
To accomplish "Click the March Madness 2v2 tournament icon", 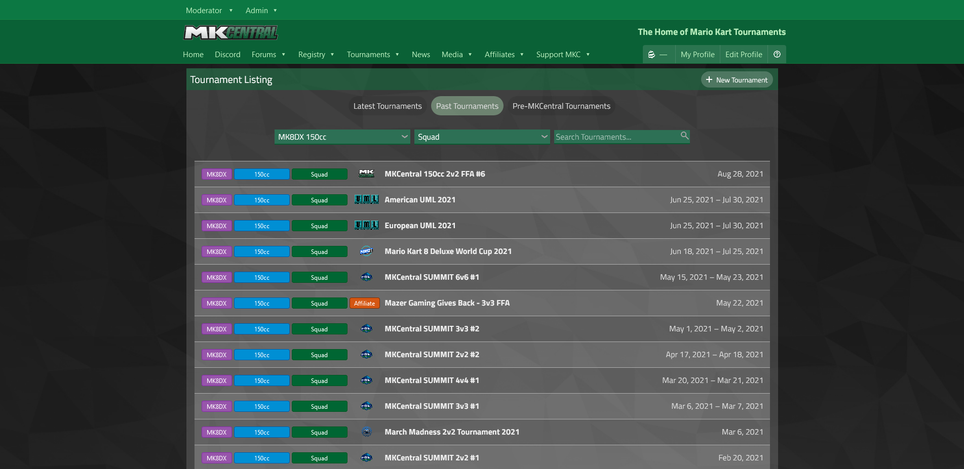I will [367, 432].
